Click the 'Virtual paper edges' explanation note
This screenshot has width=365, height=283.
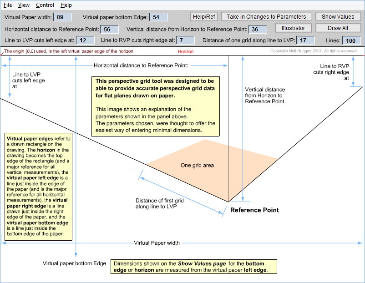coord(38,187)
